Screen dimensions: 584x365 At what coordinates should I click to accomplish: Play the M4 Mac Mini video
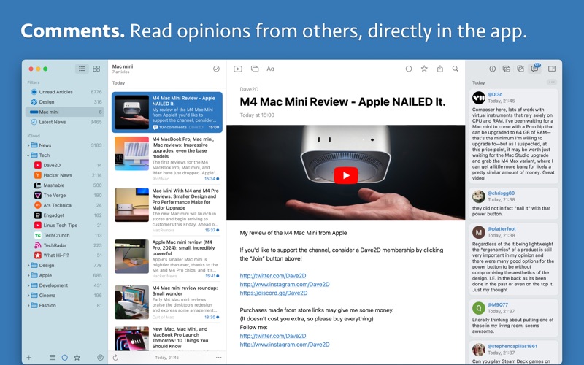[345, 175]
